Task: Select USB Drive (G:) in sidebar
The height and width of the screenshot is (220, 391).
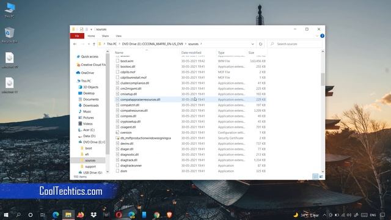Action: 92,172
